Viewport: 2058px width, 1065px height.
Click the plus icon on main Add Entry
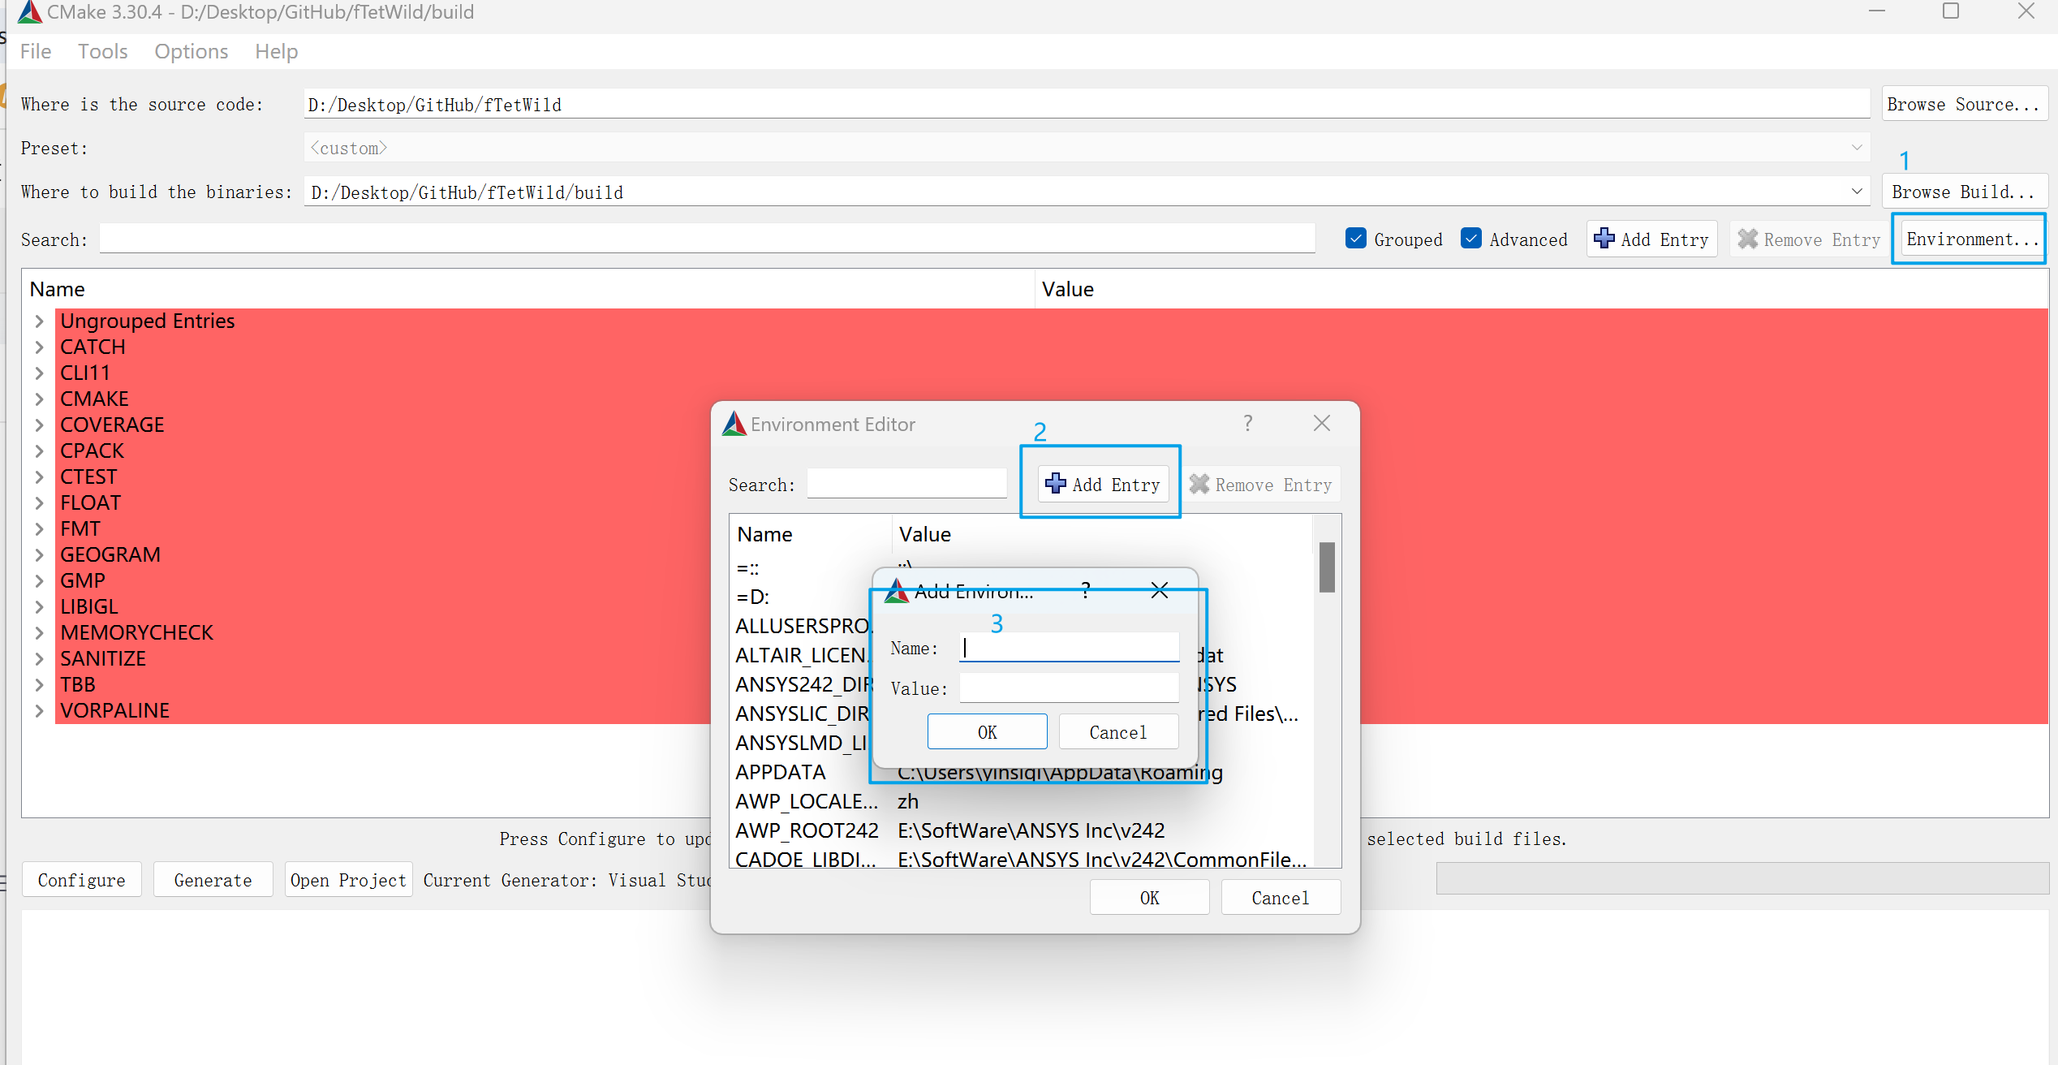coord(1604,238)
